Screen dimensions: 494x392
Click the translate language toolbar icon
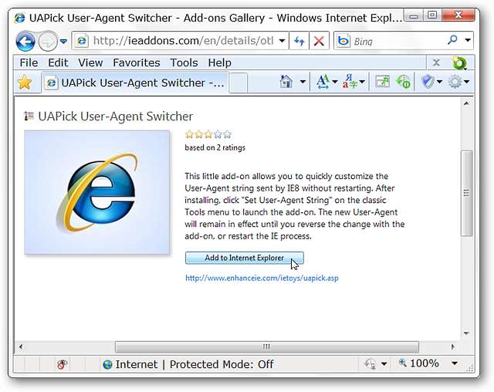[x=350, y=82]
